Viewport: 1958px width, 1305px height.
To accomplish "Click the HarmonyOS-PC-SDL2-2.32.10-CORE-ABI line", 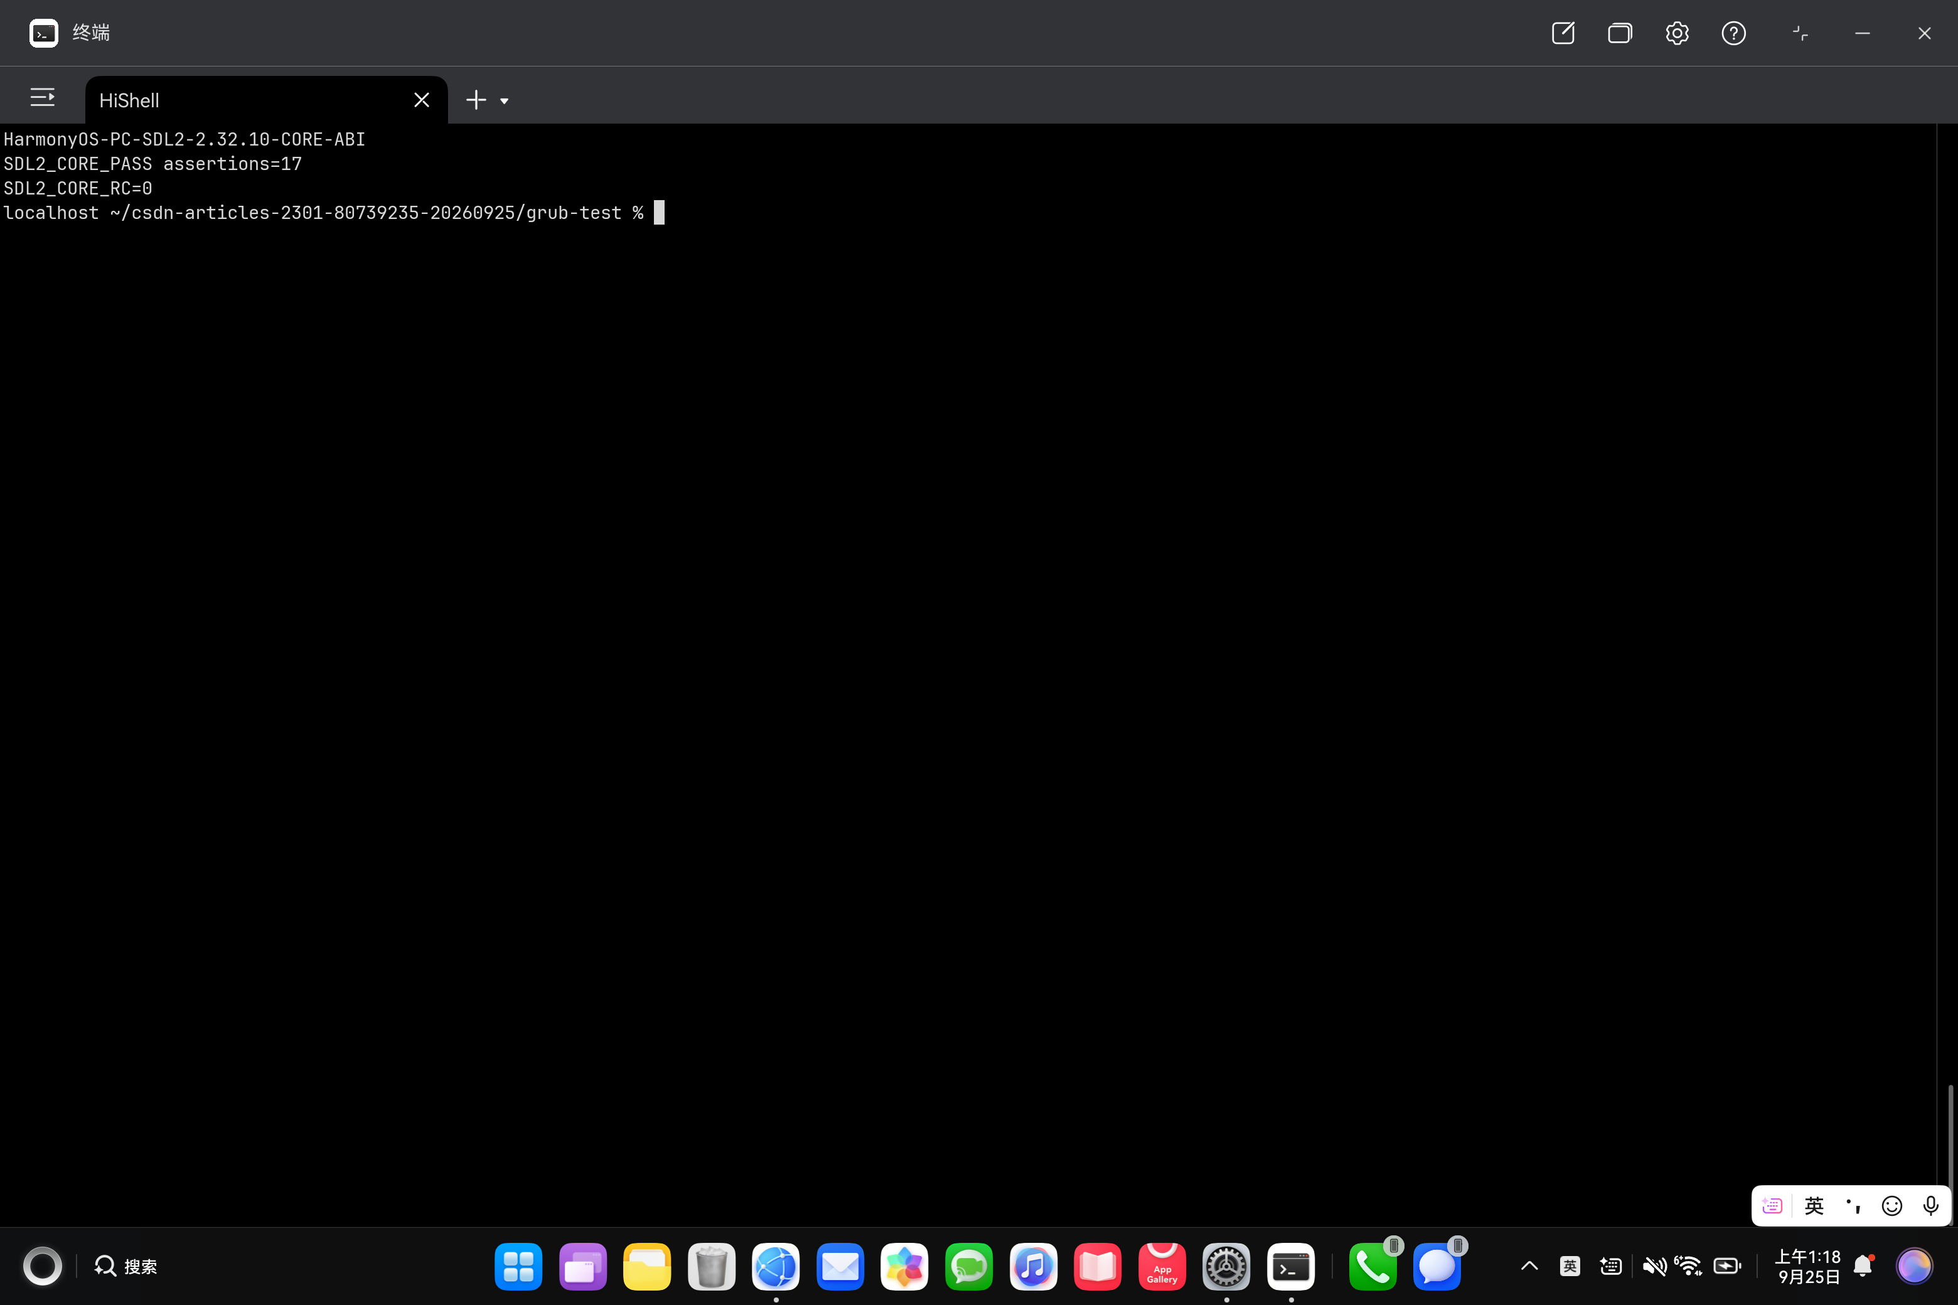I will [185, 139].
